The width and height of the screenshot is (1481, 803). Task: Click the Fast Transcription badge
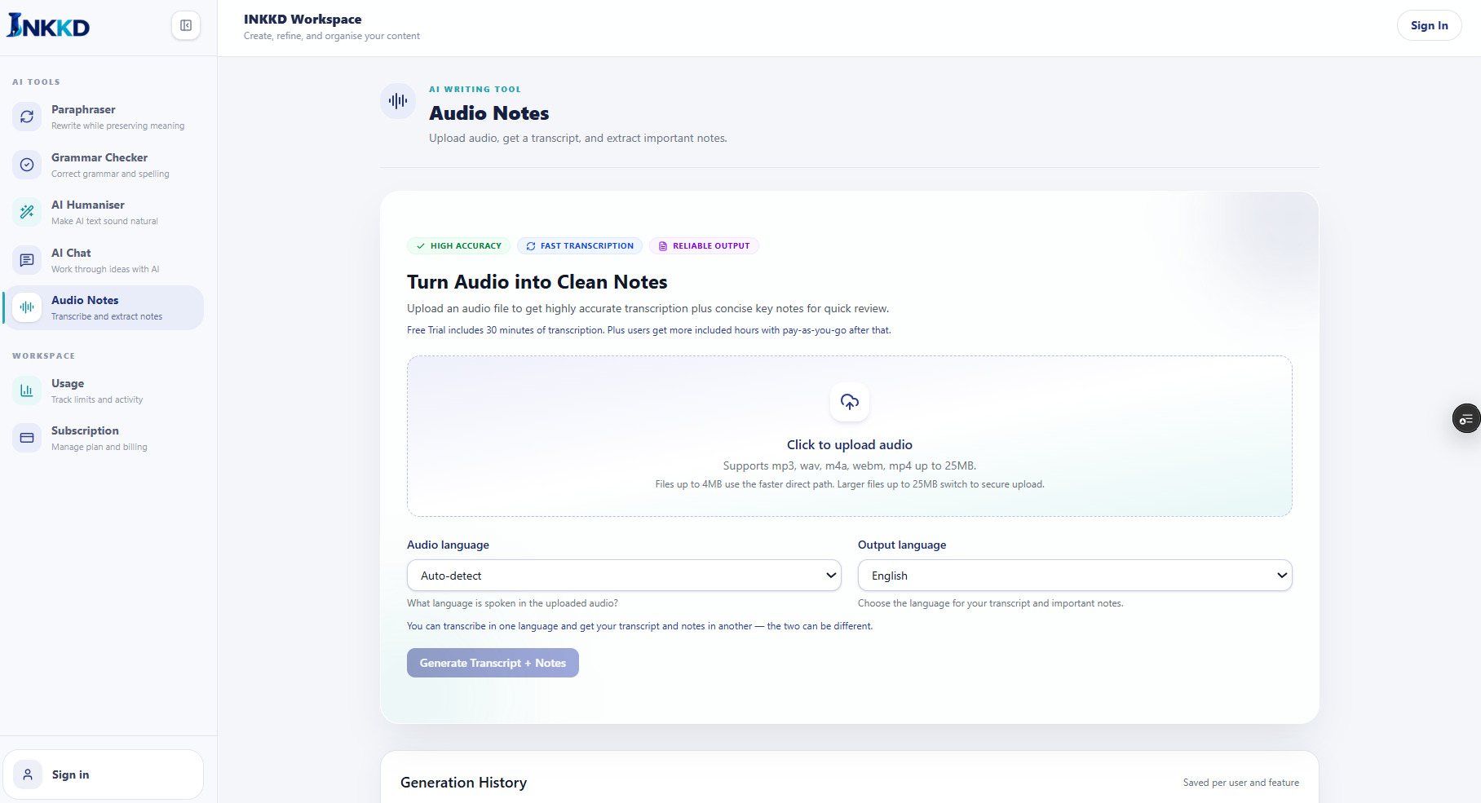point(580,245)
